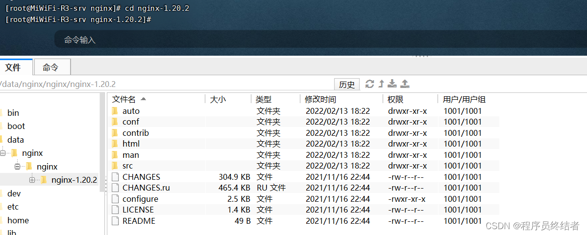Click the size value '2.5 KB'

click(x=239, y=199)
